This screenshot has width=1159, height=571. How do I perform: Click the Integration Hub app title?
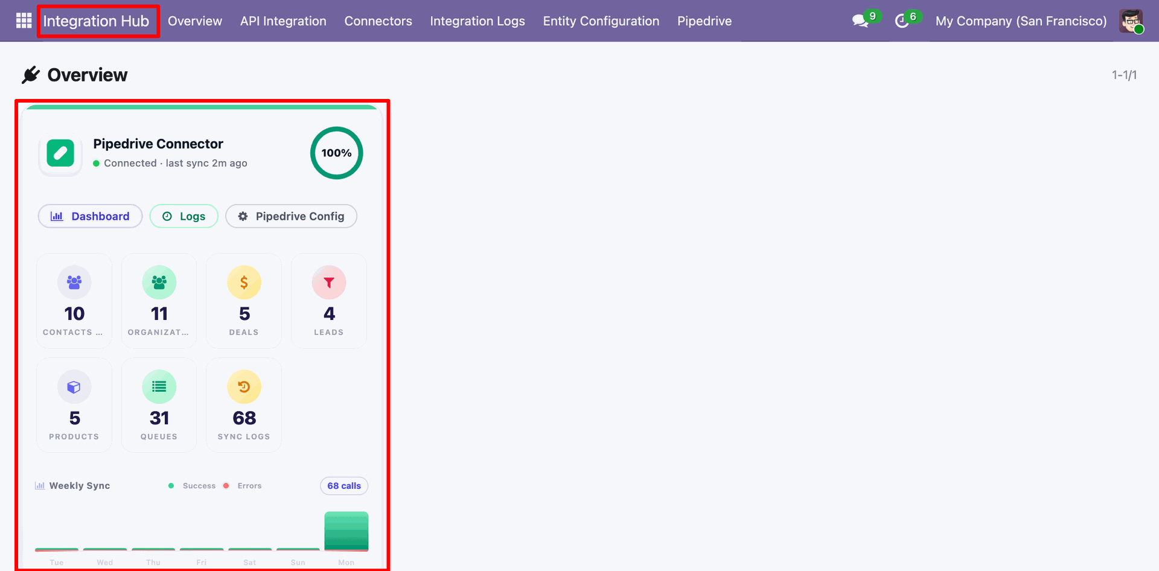96,21
